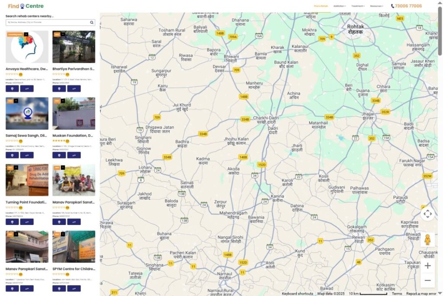
Task: Select the directions icon on SPYM Centre card
Action: click(74, 289)
